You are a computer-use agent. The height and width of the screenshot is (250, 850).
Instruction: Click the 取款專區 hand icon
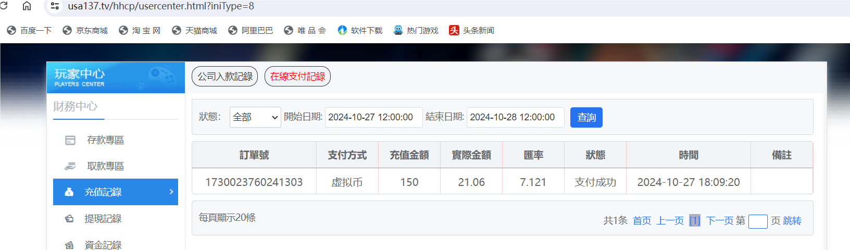tap(70, 166)
